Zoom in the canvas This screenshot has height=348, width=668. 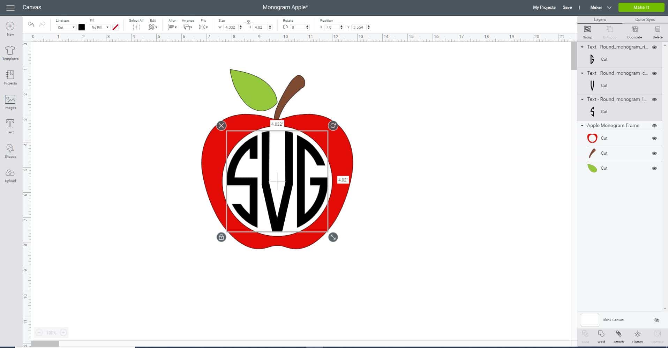[63, 333]
